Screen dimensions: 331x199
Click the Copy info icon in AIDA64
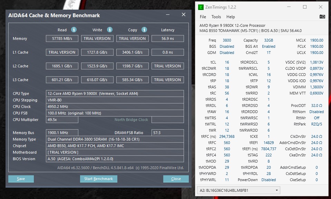(144, 30)
